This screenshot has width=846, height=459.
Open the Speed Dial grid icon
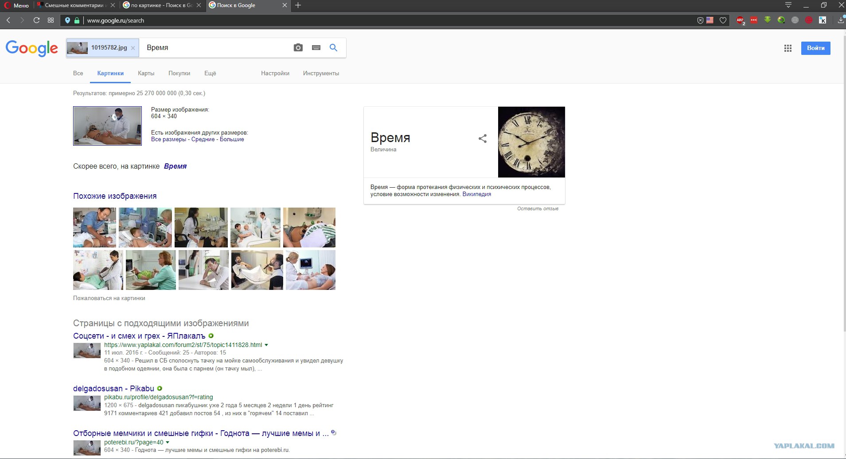51,20
